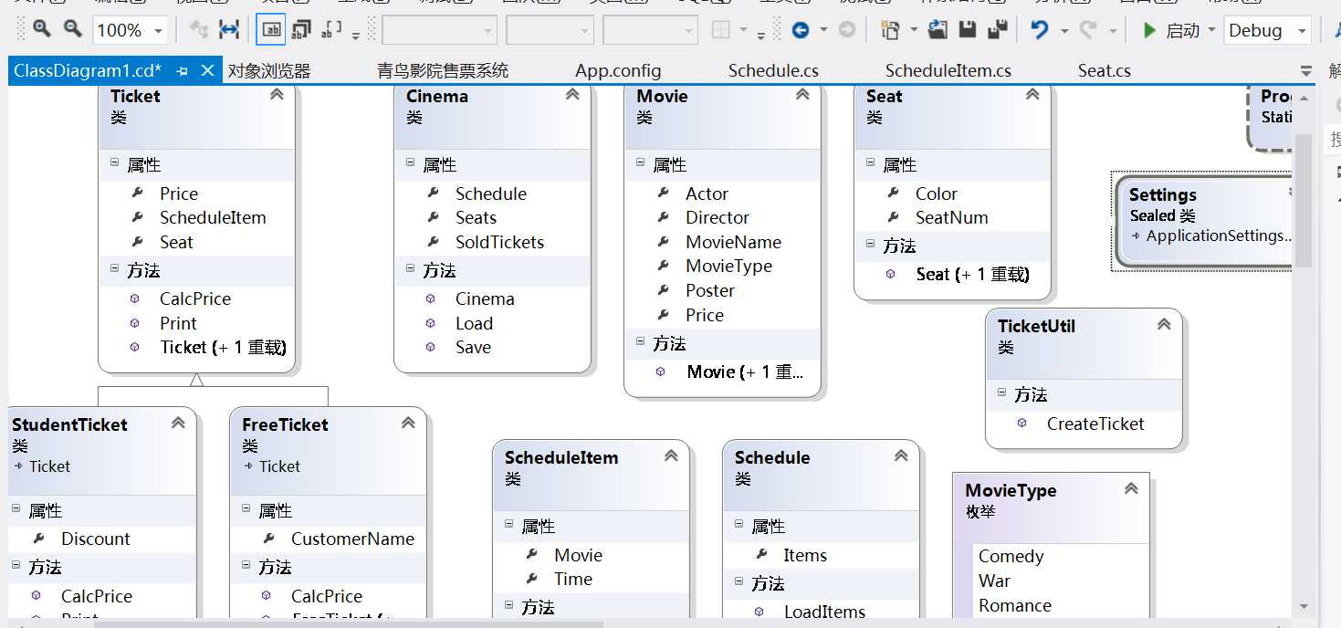Image resolution: width=1341 pixels, height=628 pixels.
Task: Open the undo history dropdown arrow
Action: pyautogui.click(x=1064, y=31)
